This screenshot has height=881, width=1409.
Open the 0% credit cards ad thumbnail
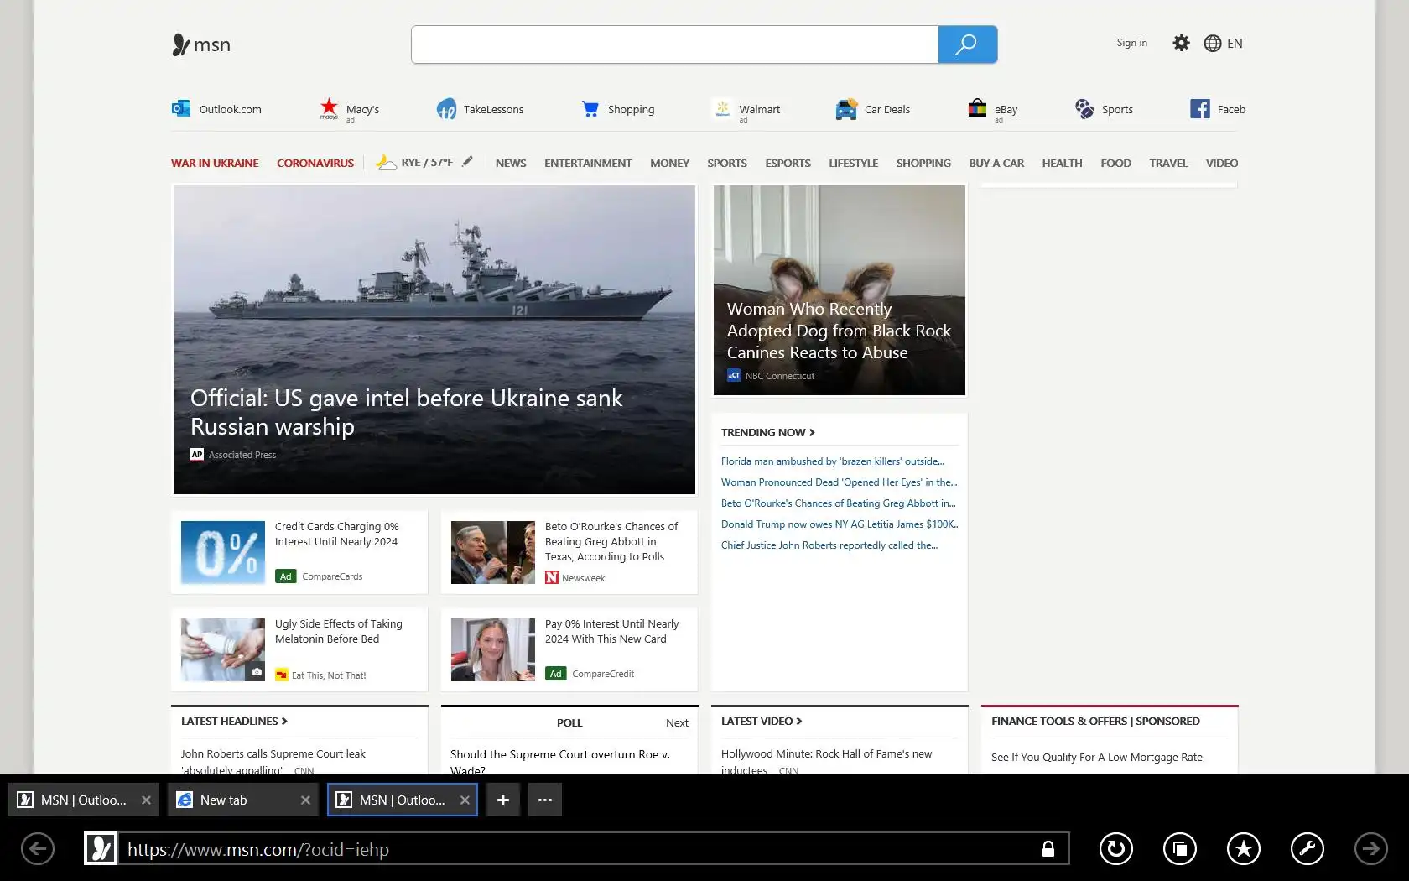click(223, 552)
